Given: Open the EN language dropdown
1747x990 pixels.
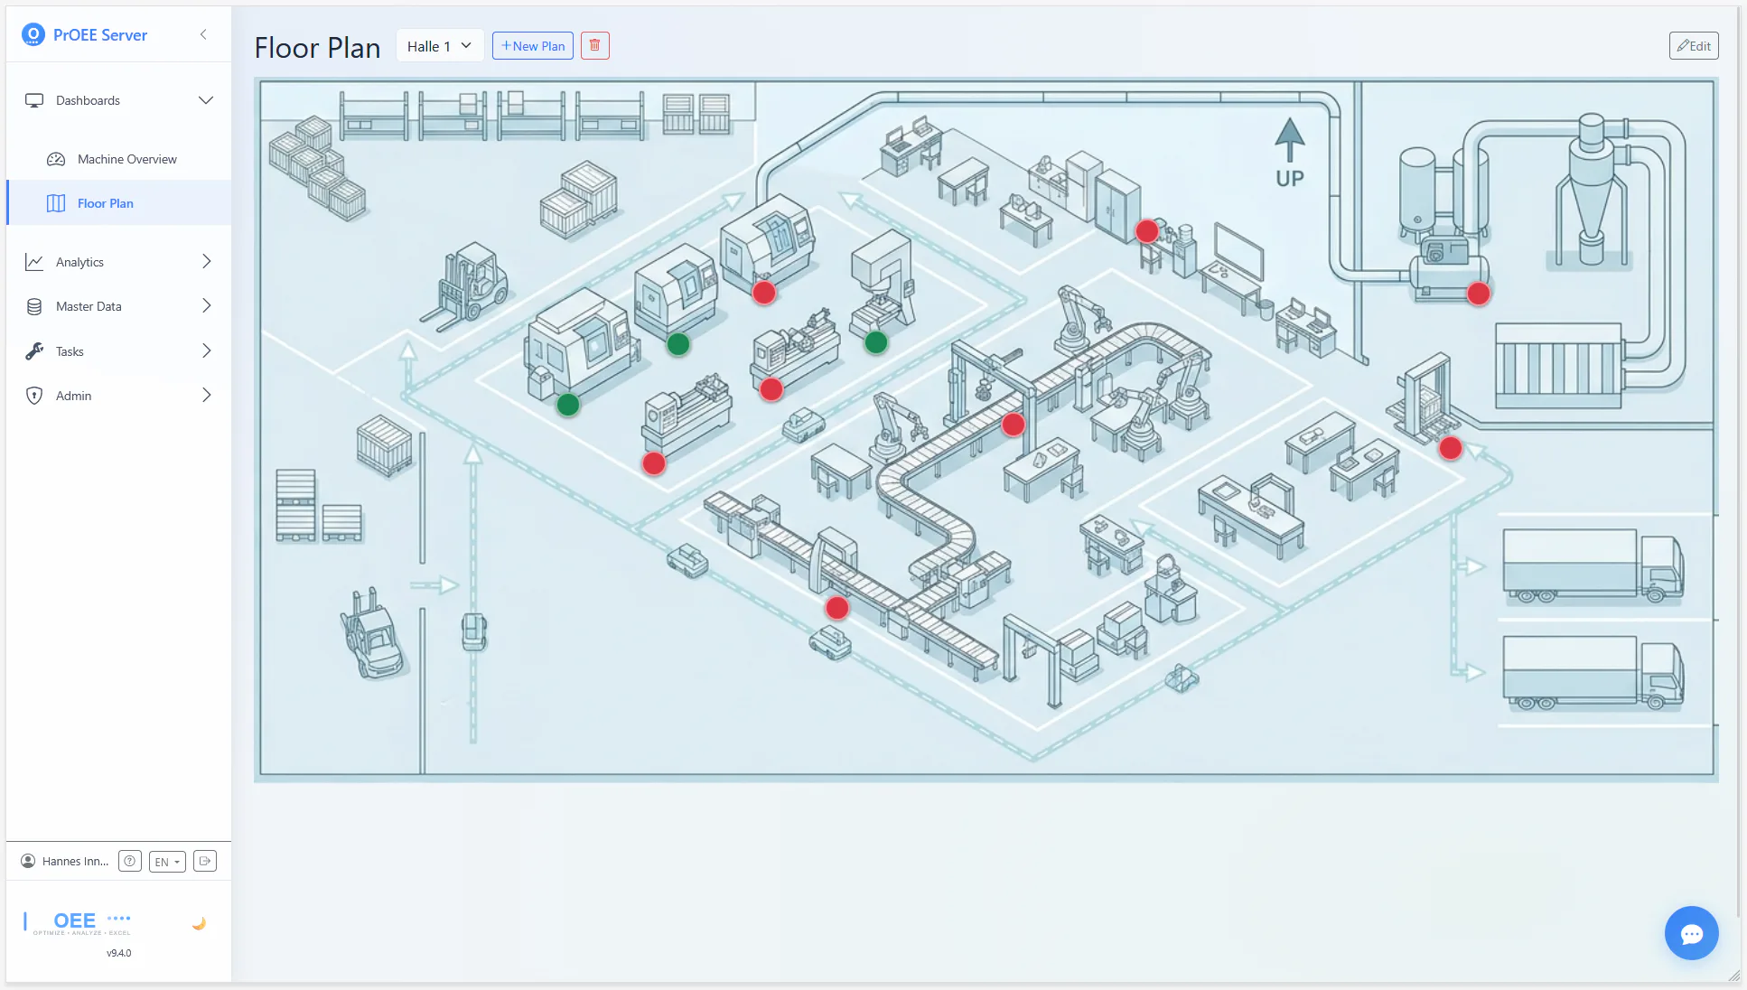Looking at the screenshot, I should click(167, 862).
